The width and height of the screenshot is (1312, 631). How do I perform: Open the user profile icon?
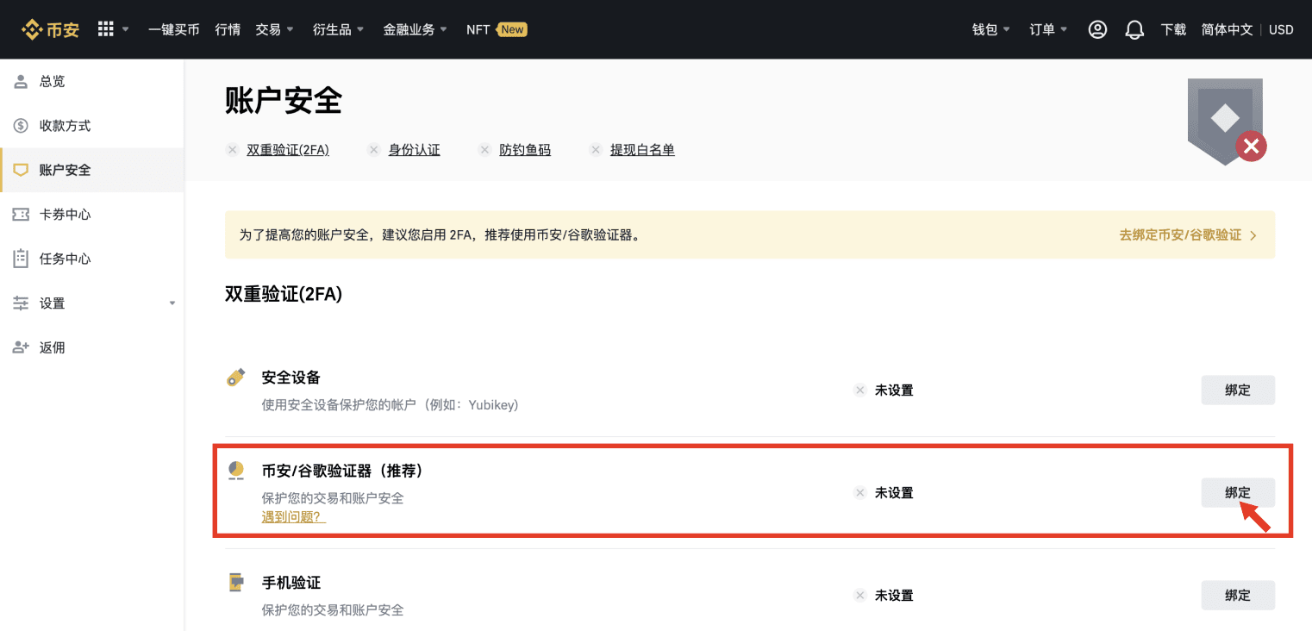tap(1097, 29)
